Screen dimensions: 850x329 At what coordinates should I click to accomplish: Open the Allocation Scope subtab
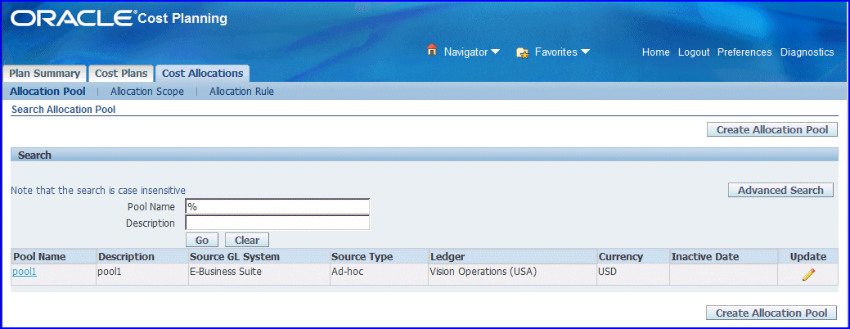pos(147,92)
